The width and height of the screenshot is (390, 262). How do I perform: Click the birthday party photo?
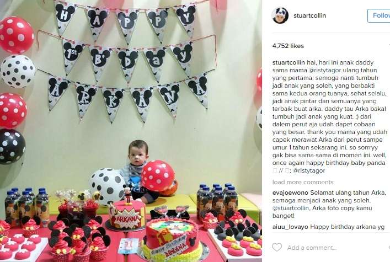(x=131, y=131)
